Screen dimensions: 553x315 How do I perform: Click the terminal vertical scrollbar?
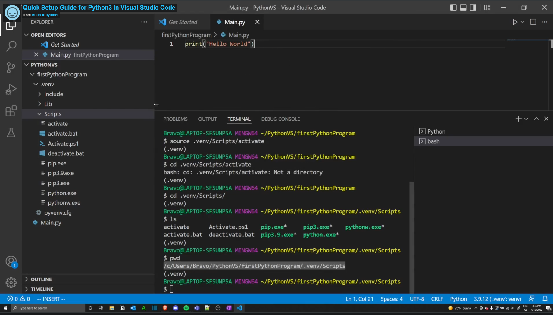click(x=411, y=237)
